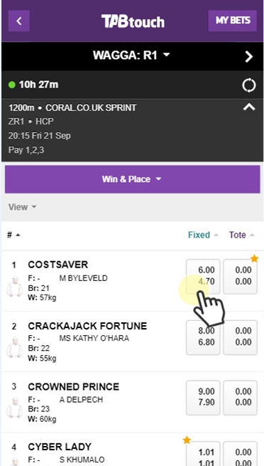Click the refresh odds circular arrows icon
The image size is (264, 466).
pos(249,85)
